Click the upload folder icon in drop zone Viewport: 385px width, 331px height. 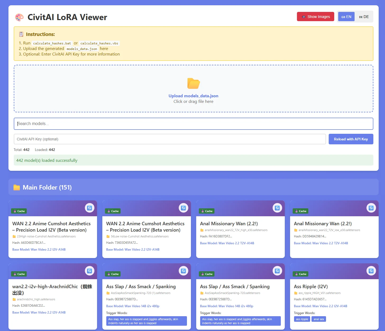coord(194,84)
